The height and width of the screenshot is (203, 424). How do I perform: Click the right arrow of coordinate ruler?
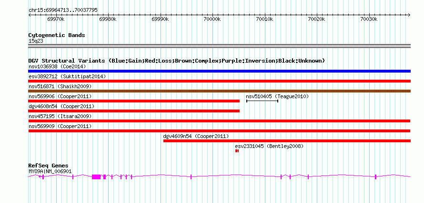click(x=409, y=15)
